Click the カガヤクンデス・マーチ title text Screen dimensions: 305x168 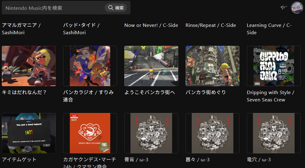click(x=89, y=163)
